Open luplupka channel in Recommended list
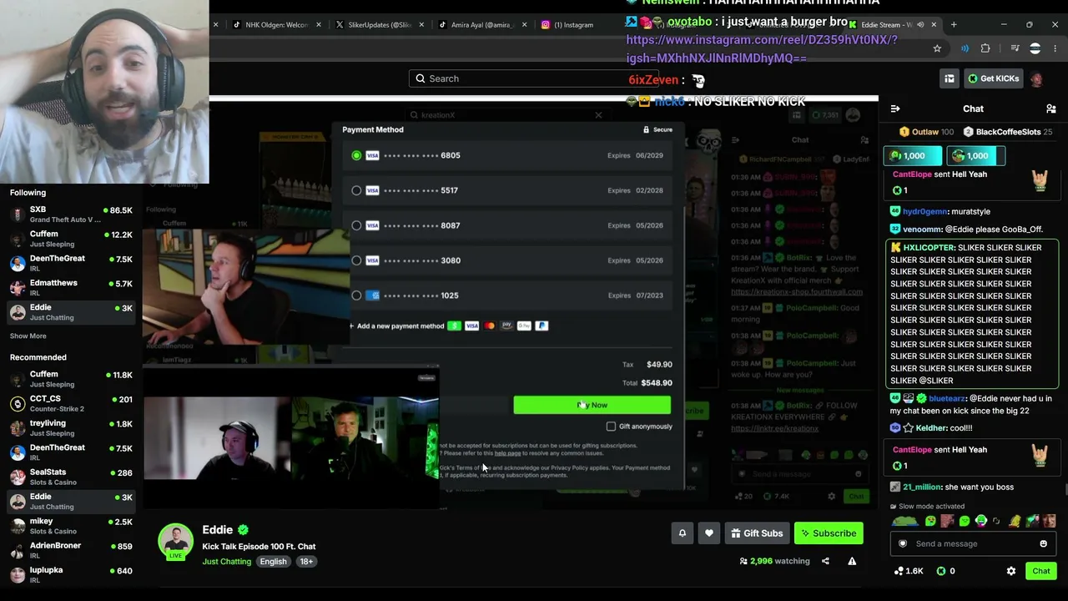This screenshot has height=601, width=1068. 71,575
